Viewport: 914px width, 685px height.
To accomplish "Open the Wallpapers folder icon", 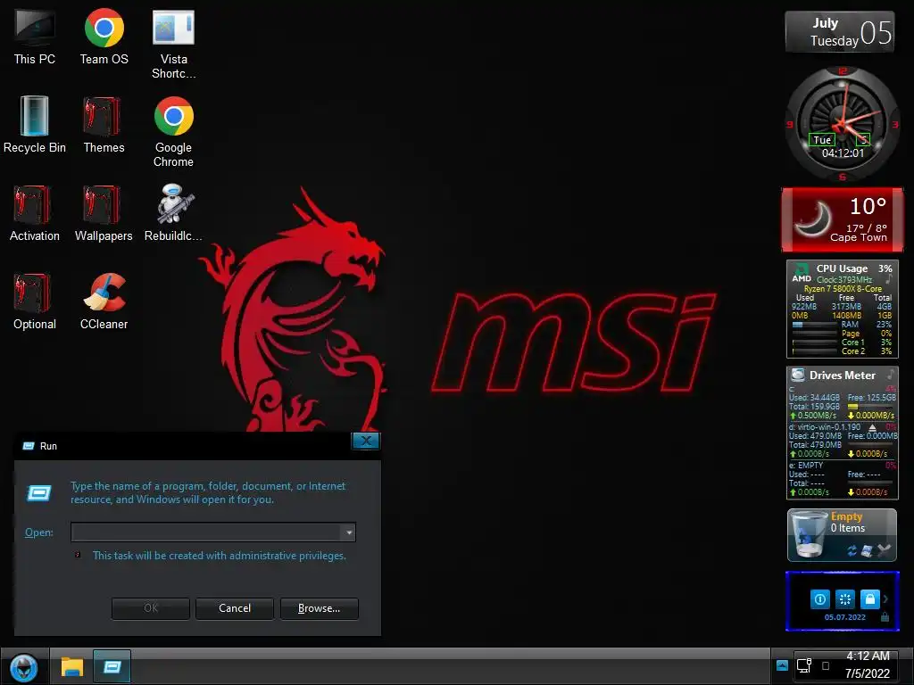I will click(104, 213).
